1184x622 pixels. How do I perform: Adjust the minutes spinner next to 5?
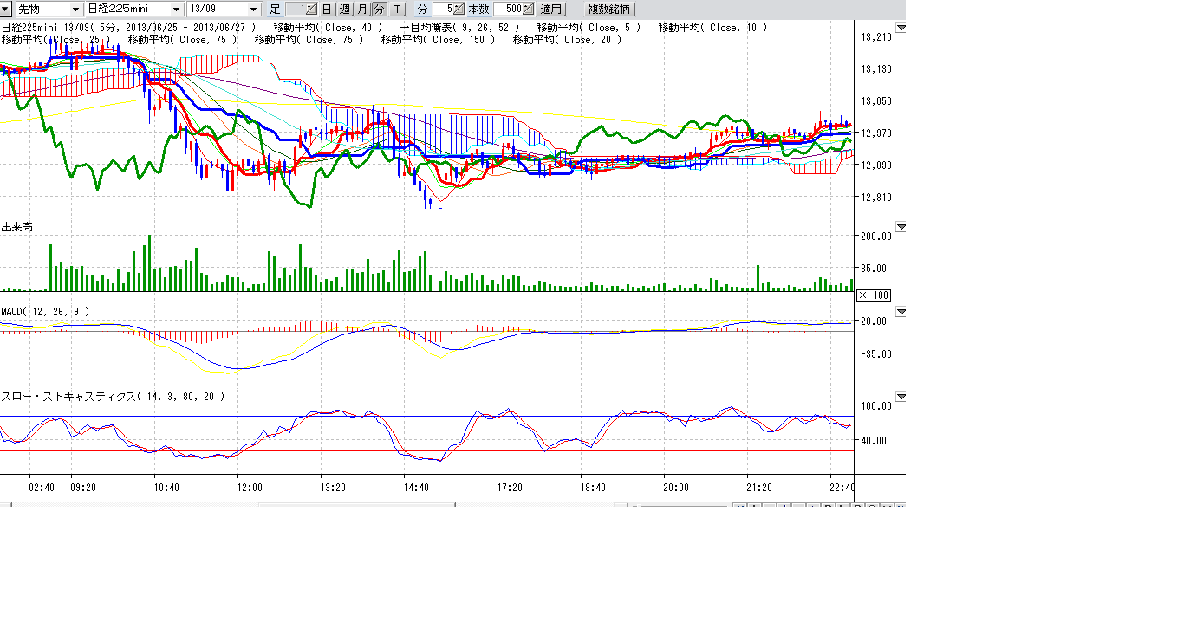point(460,10)
